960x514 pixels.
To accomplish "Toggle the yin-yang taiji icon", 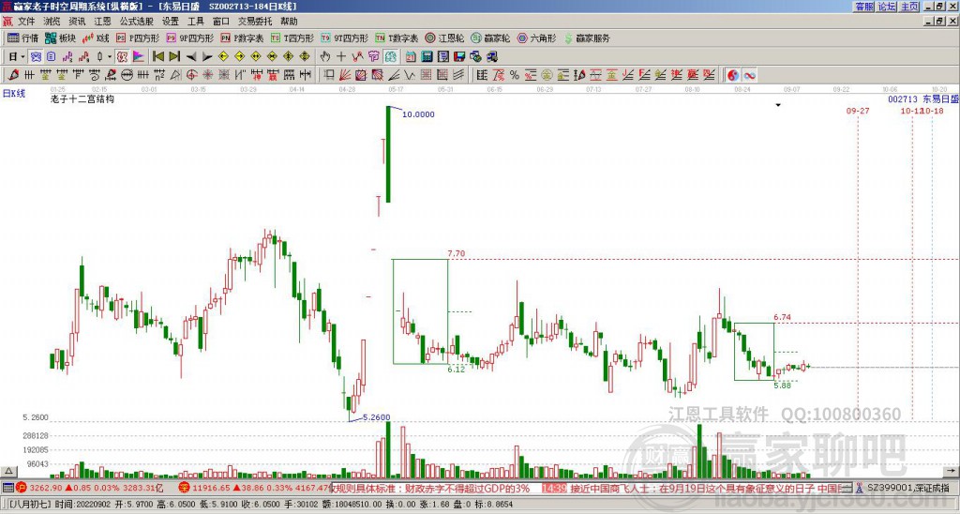I will tap(733, 75).
